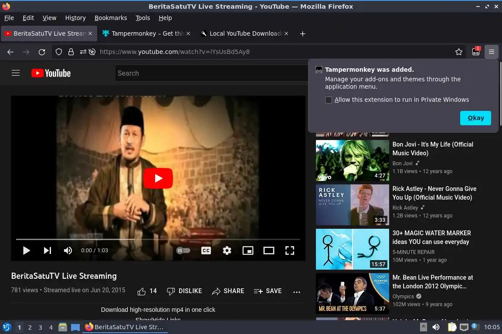Reload the current YouTube page
This screenshot has width=502, height=334.
[x=42, y=52]
